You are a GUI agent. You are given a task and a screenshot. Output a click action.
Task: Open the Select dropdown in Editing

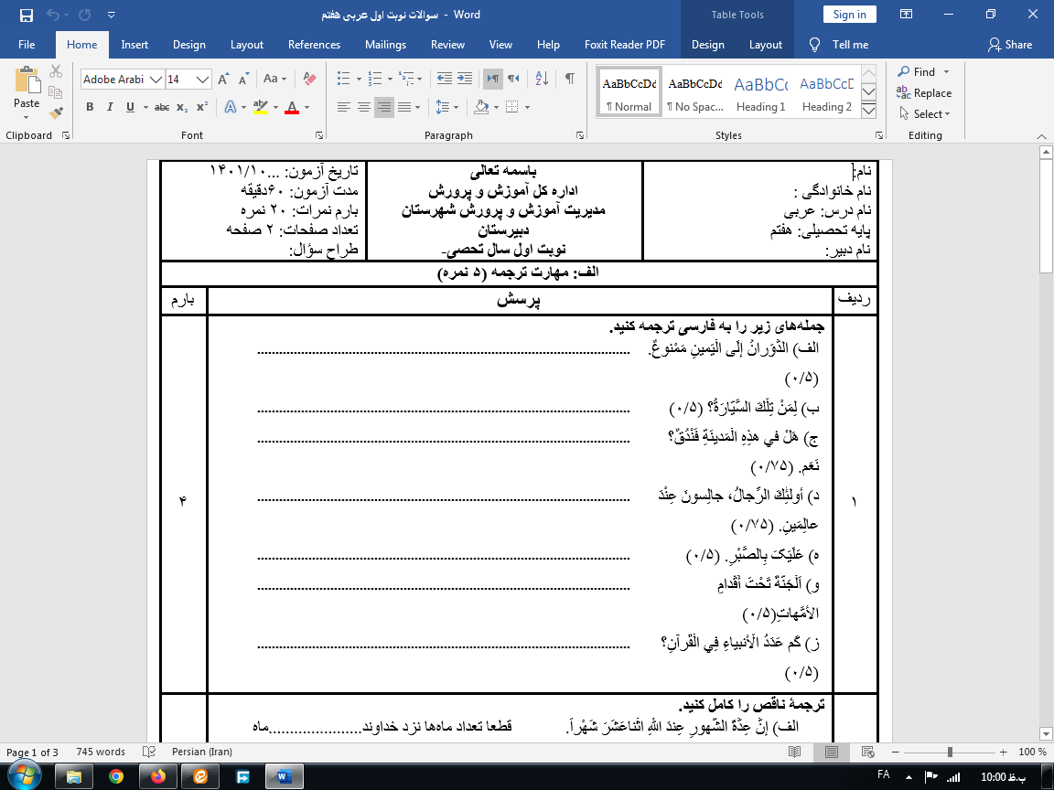[925, 114]
